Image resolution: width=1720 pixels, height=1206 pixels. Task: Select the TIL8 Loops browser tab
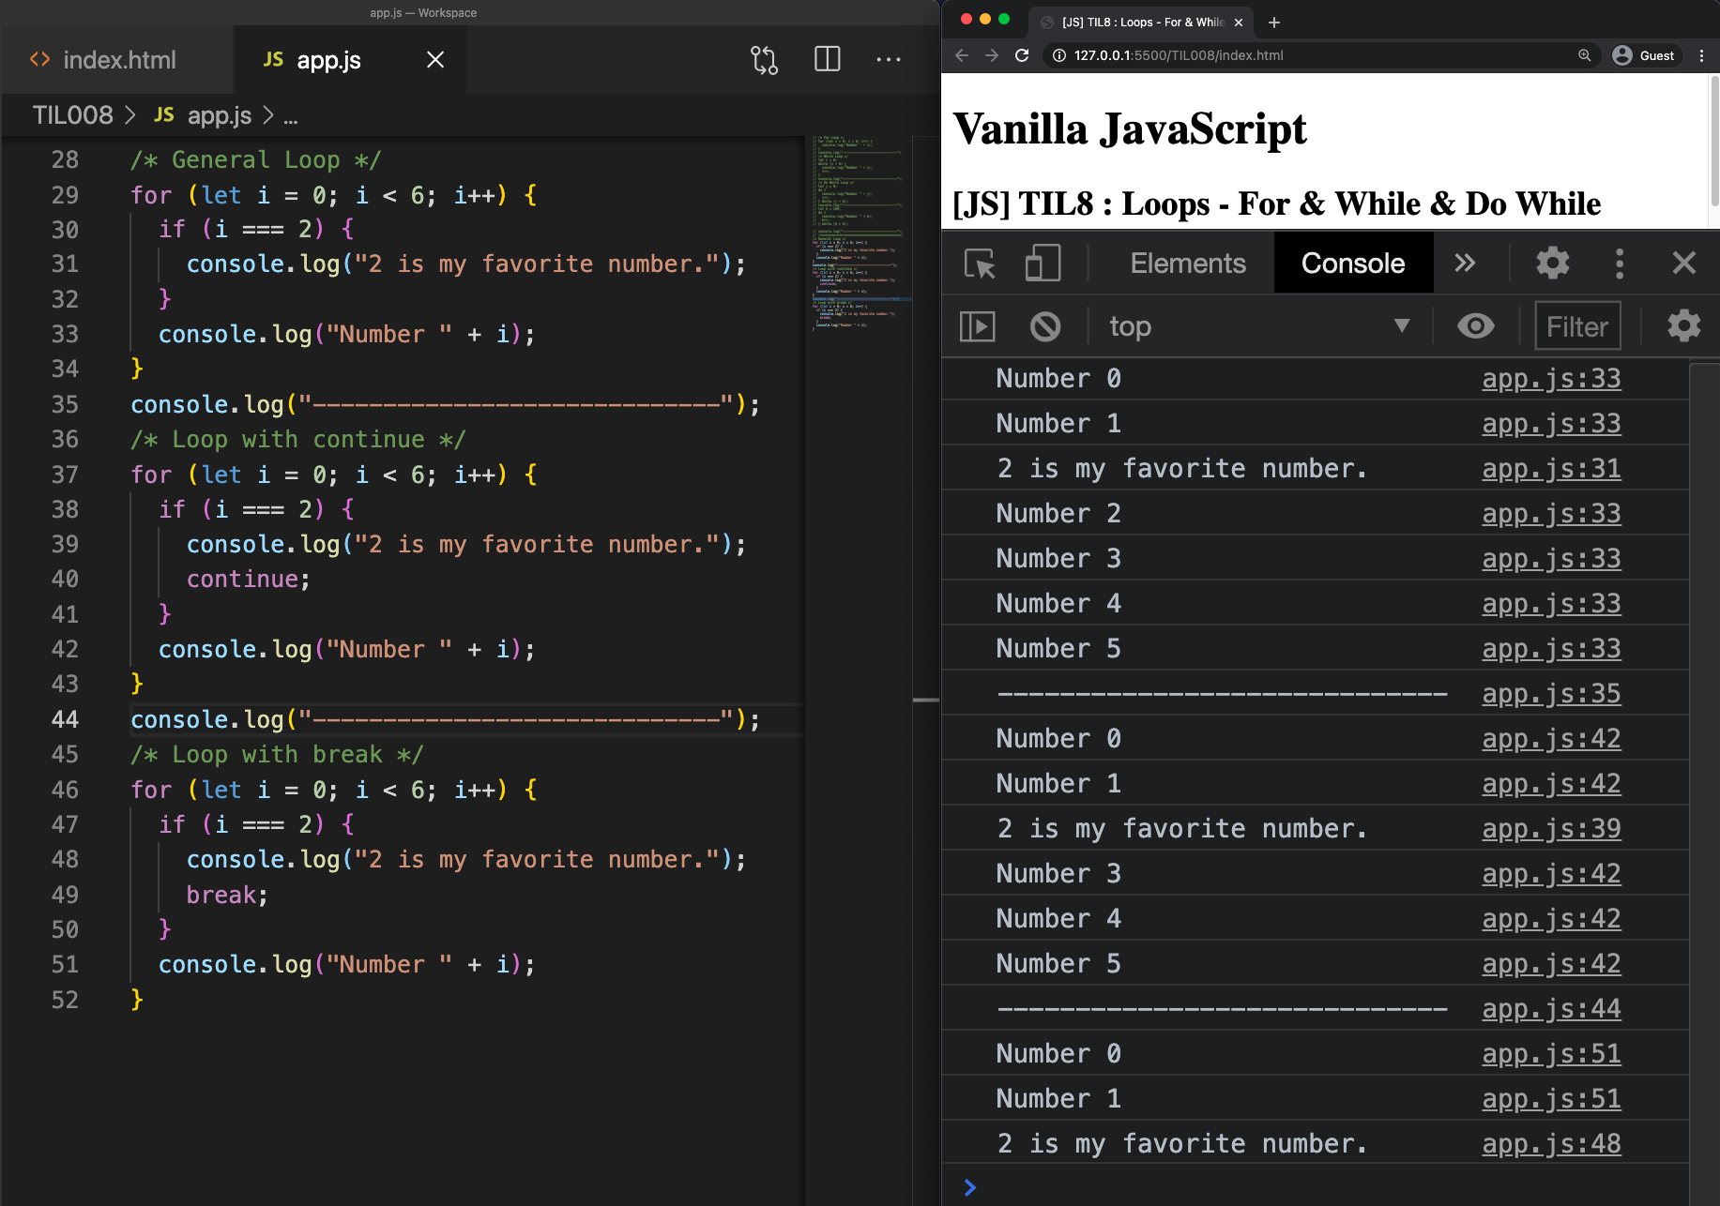pyautogui.click(x=1143, y=23)
